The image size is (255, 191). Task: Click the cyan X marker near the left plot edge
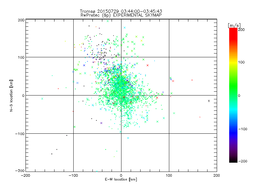pos(42,99)
